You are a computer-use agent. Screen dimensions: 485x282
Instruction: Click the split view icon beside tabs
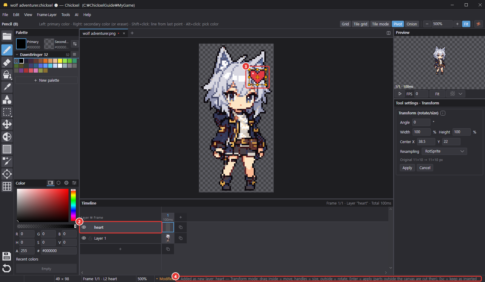coord(389,33)
